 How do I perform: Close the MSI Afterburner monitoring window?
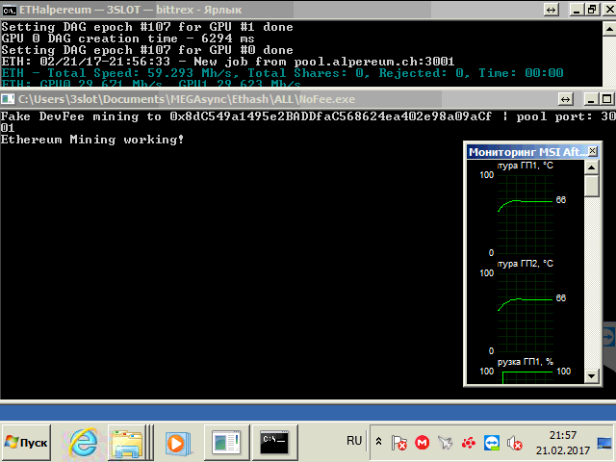pyautogui.click(x=593, y=151)
